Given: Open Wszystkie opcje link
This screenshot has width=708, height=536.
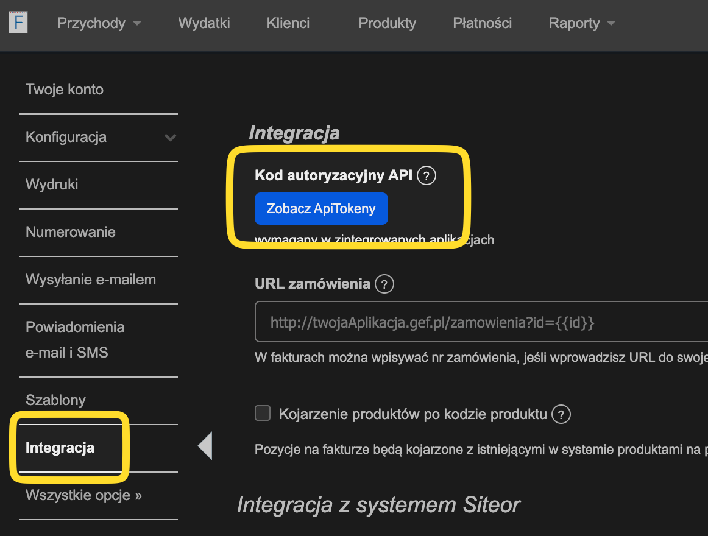Looking at the screenshot, I should coord(83,495).
